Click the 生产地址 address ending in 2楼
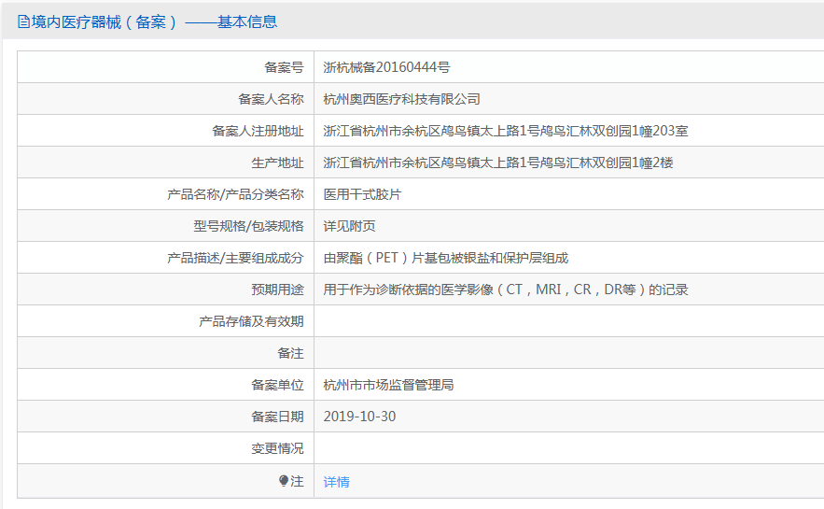The width and height of the screenshot is (824, 509). (498, 163)
